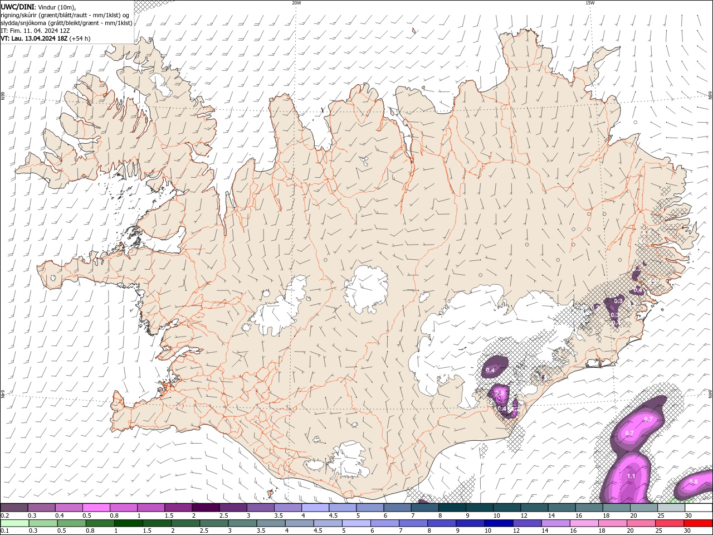Click the white swatch after the 30 label in the upper legend
The width and height of the screenshot is (713, 535).
(x=699, y=507)
